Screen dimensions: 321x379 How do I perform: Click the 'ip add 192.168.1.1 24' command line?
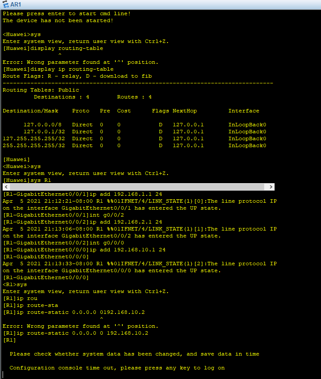pos(82,194)
